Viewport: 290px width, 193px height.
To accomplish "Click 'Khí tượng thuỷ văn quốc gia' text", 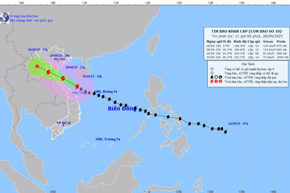I will [x=31, y=20].
